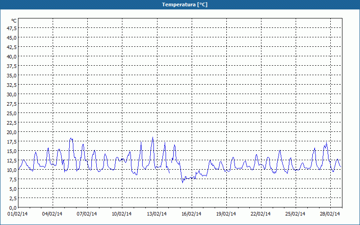
Task: Select the 32,5 y-axis label
Action: click(12, 85)
